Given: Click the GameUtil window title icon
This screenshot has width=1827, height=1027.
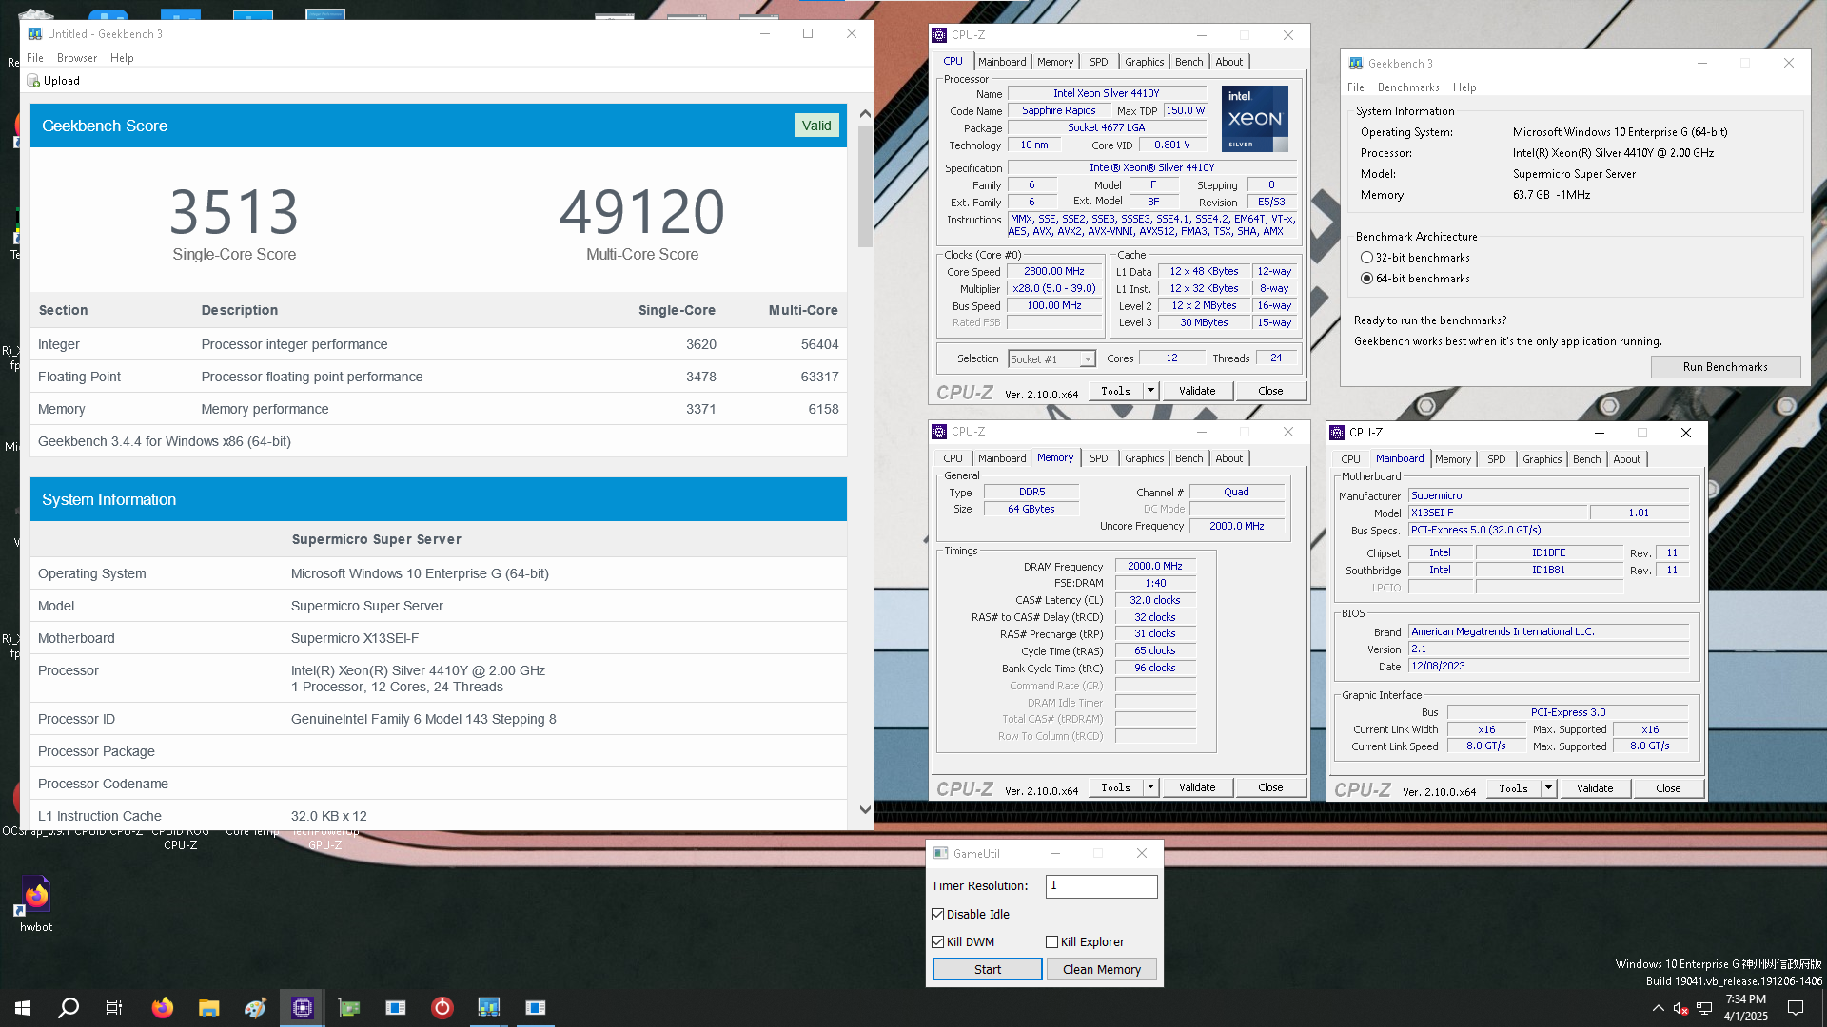Looking at the screenshot, I should (x=941, y=854).
